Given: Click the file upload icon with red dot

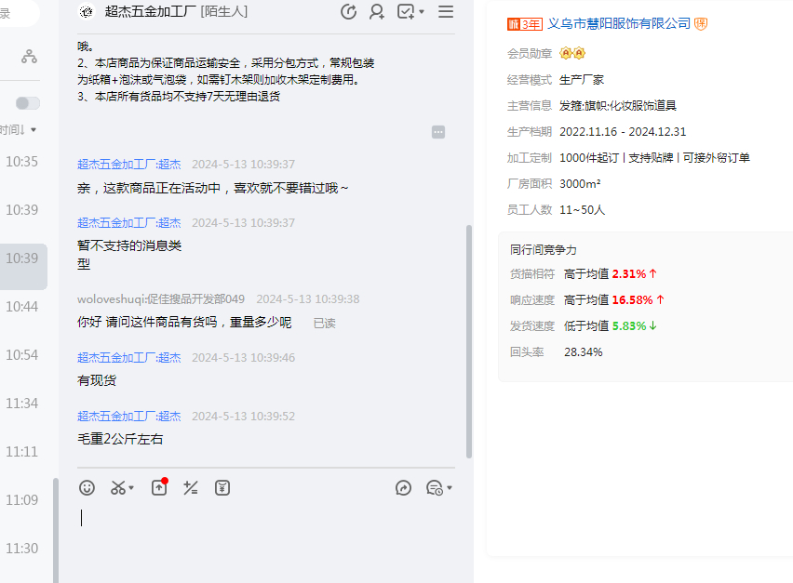Looking at the screenshot, I should click(159, 487).
